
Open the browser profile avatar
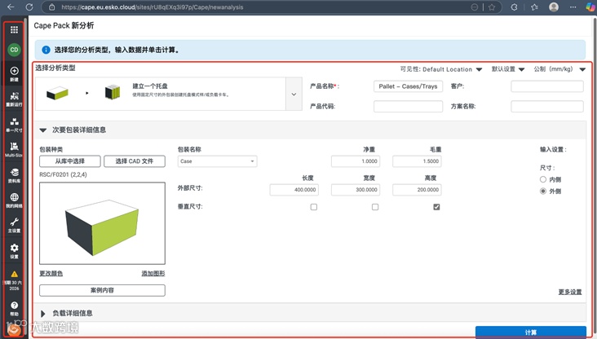[x=554, y=7]
